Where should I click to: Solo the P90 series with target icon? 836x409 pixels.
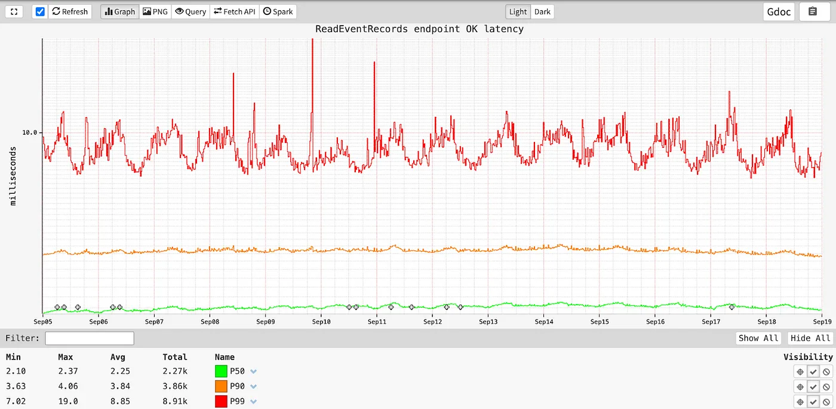[x=800, y=386]
